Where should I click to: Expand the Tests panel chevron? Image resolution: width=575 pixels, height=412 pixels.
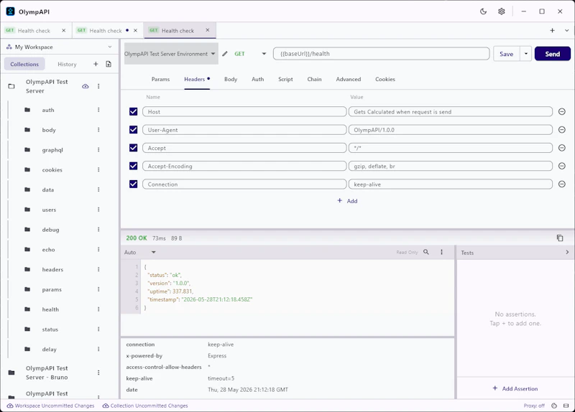(567, 252)
